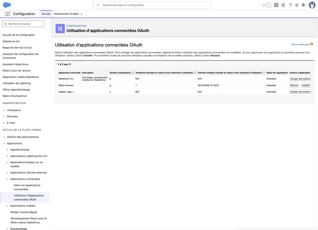318x230 pixels.
Task: Open Assistant Hyperforce
Action: click(15, 64)
